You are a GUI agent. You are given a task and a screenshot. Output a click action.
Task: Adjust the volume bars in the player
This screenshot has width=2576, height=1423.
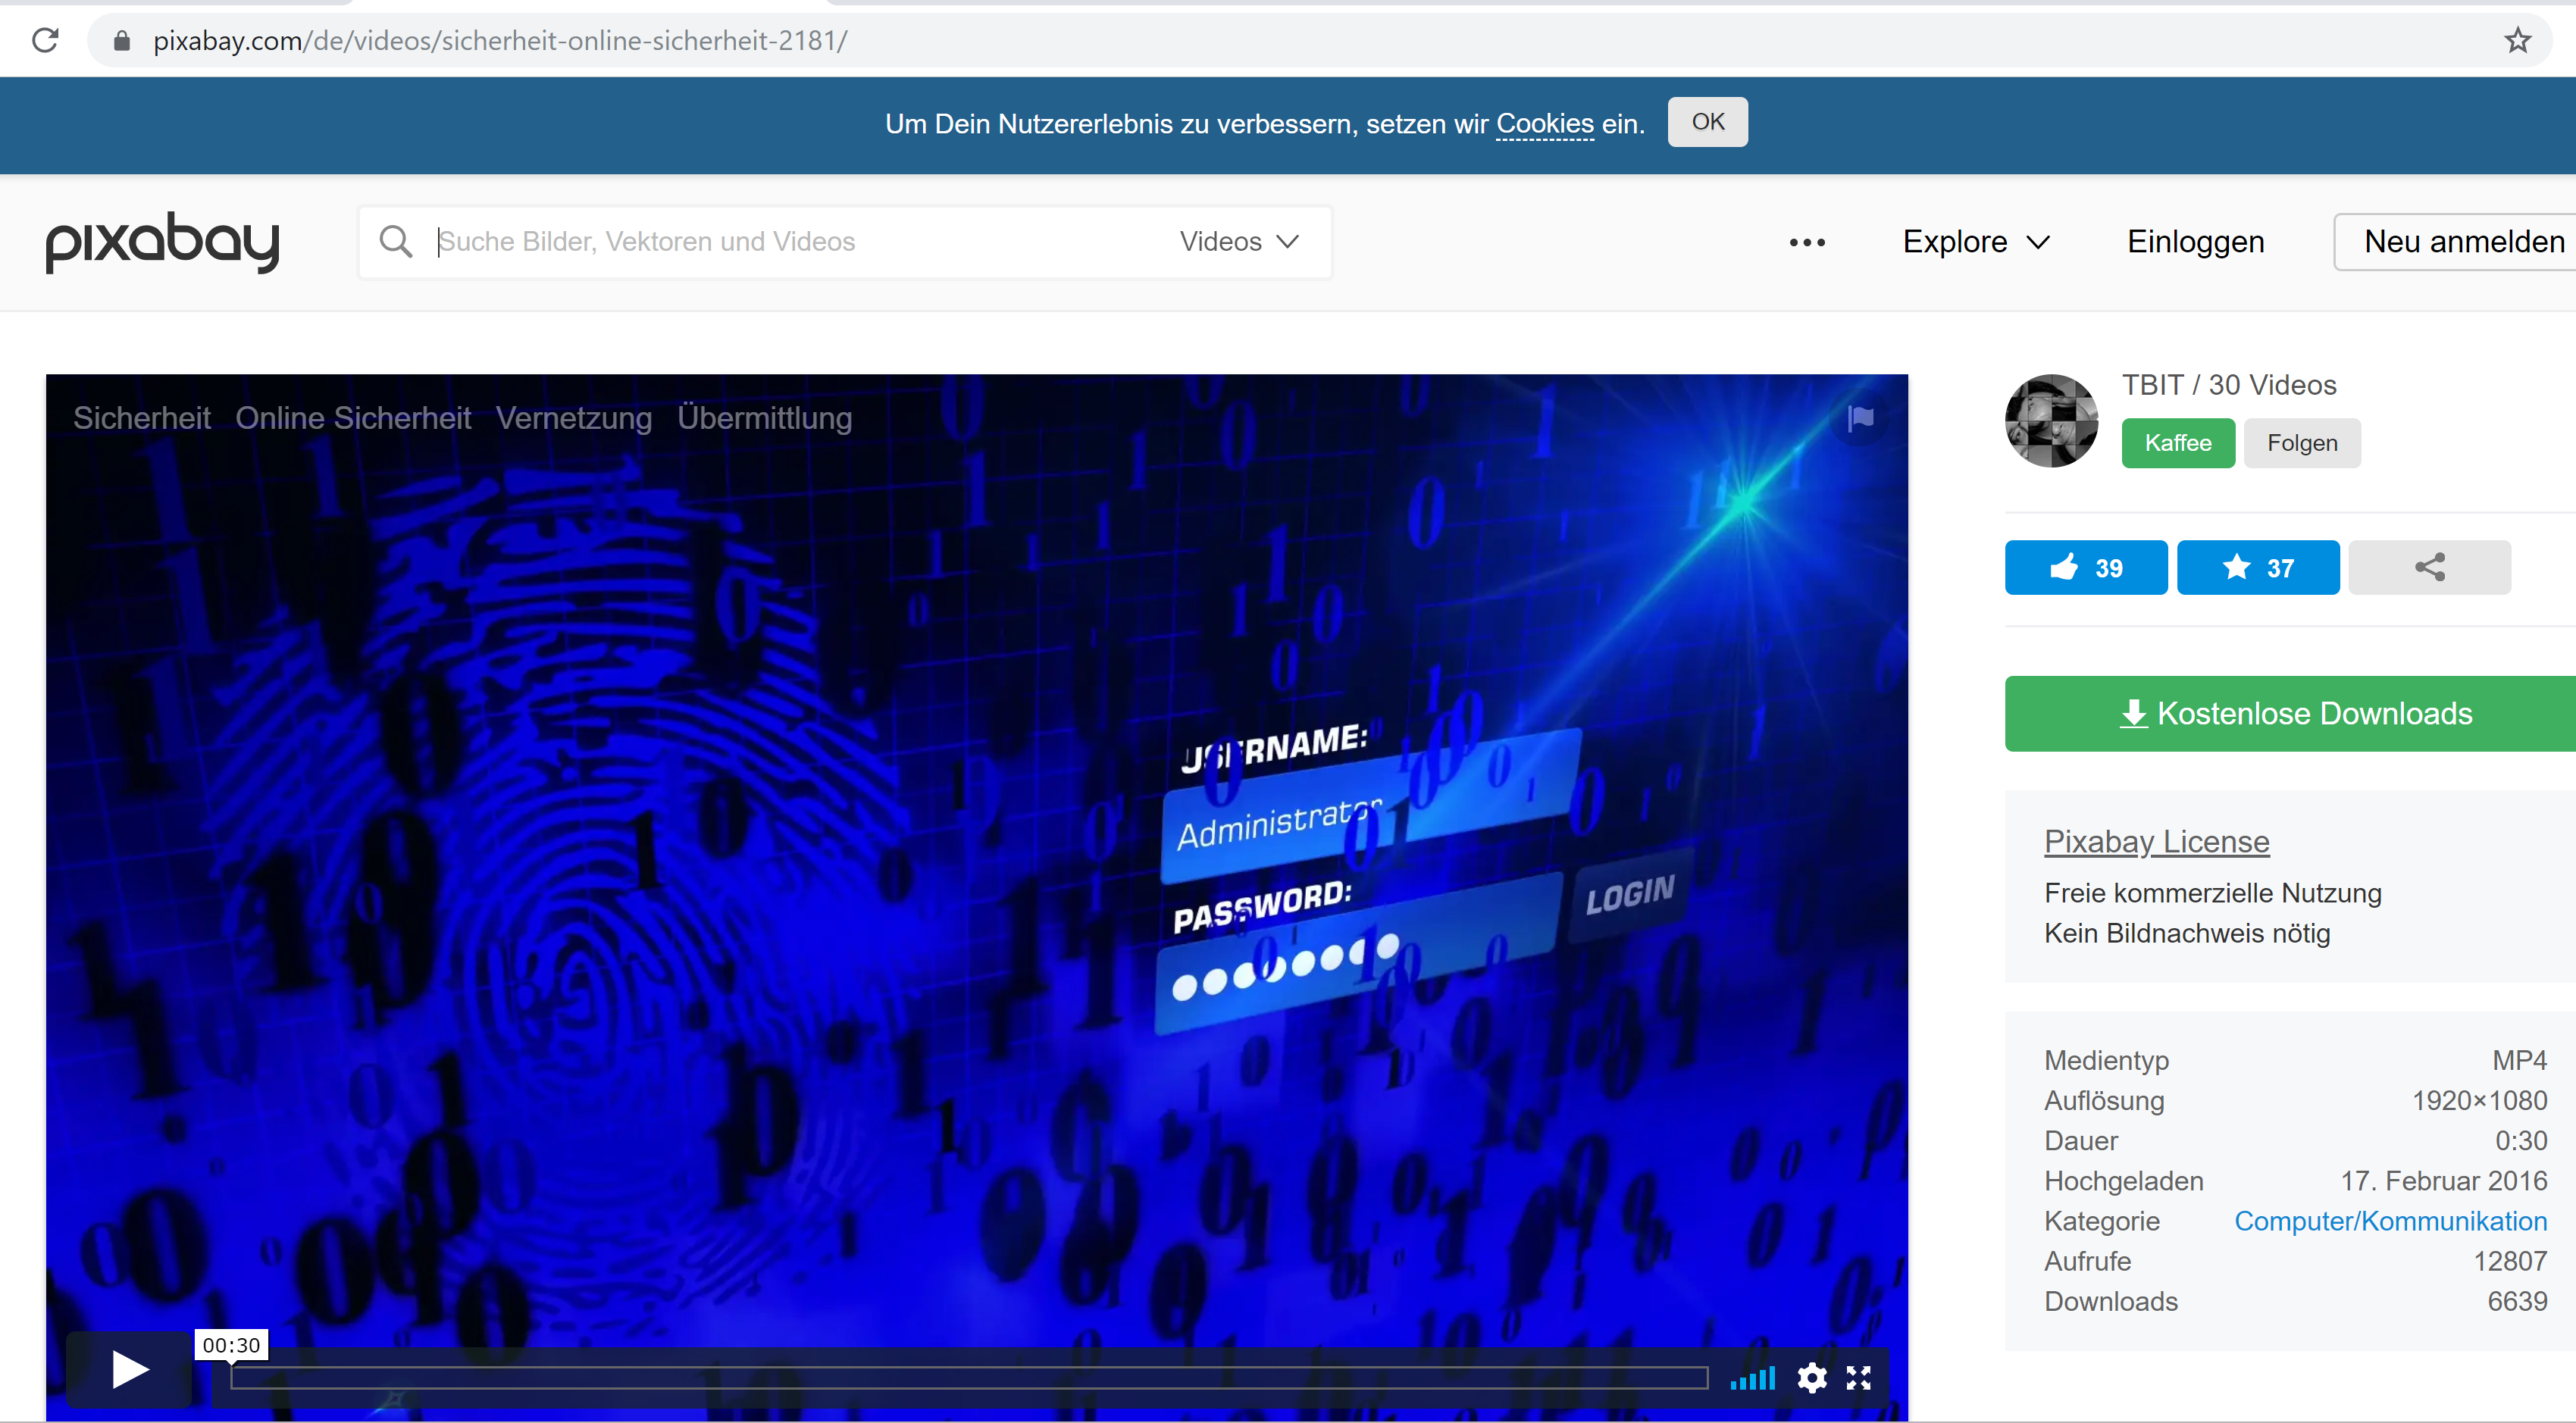tap(1753, 1378)
